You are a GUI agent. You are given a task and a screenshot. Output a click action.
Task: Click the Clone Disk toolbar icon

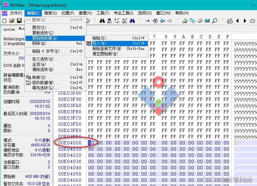click(x=192, y=21)
